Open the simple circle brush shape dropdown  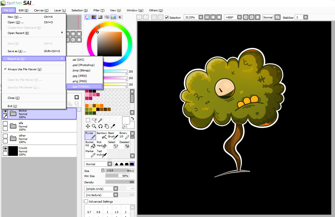tap(116, 189)
